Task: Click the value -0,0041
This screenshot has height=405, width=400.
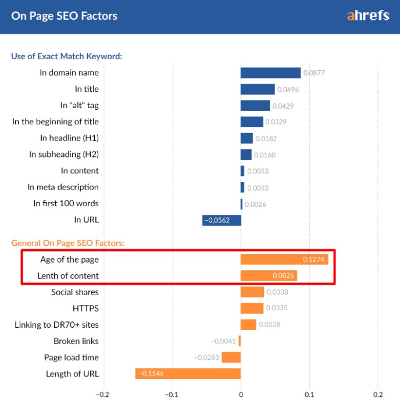Action: point(223,341)
